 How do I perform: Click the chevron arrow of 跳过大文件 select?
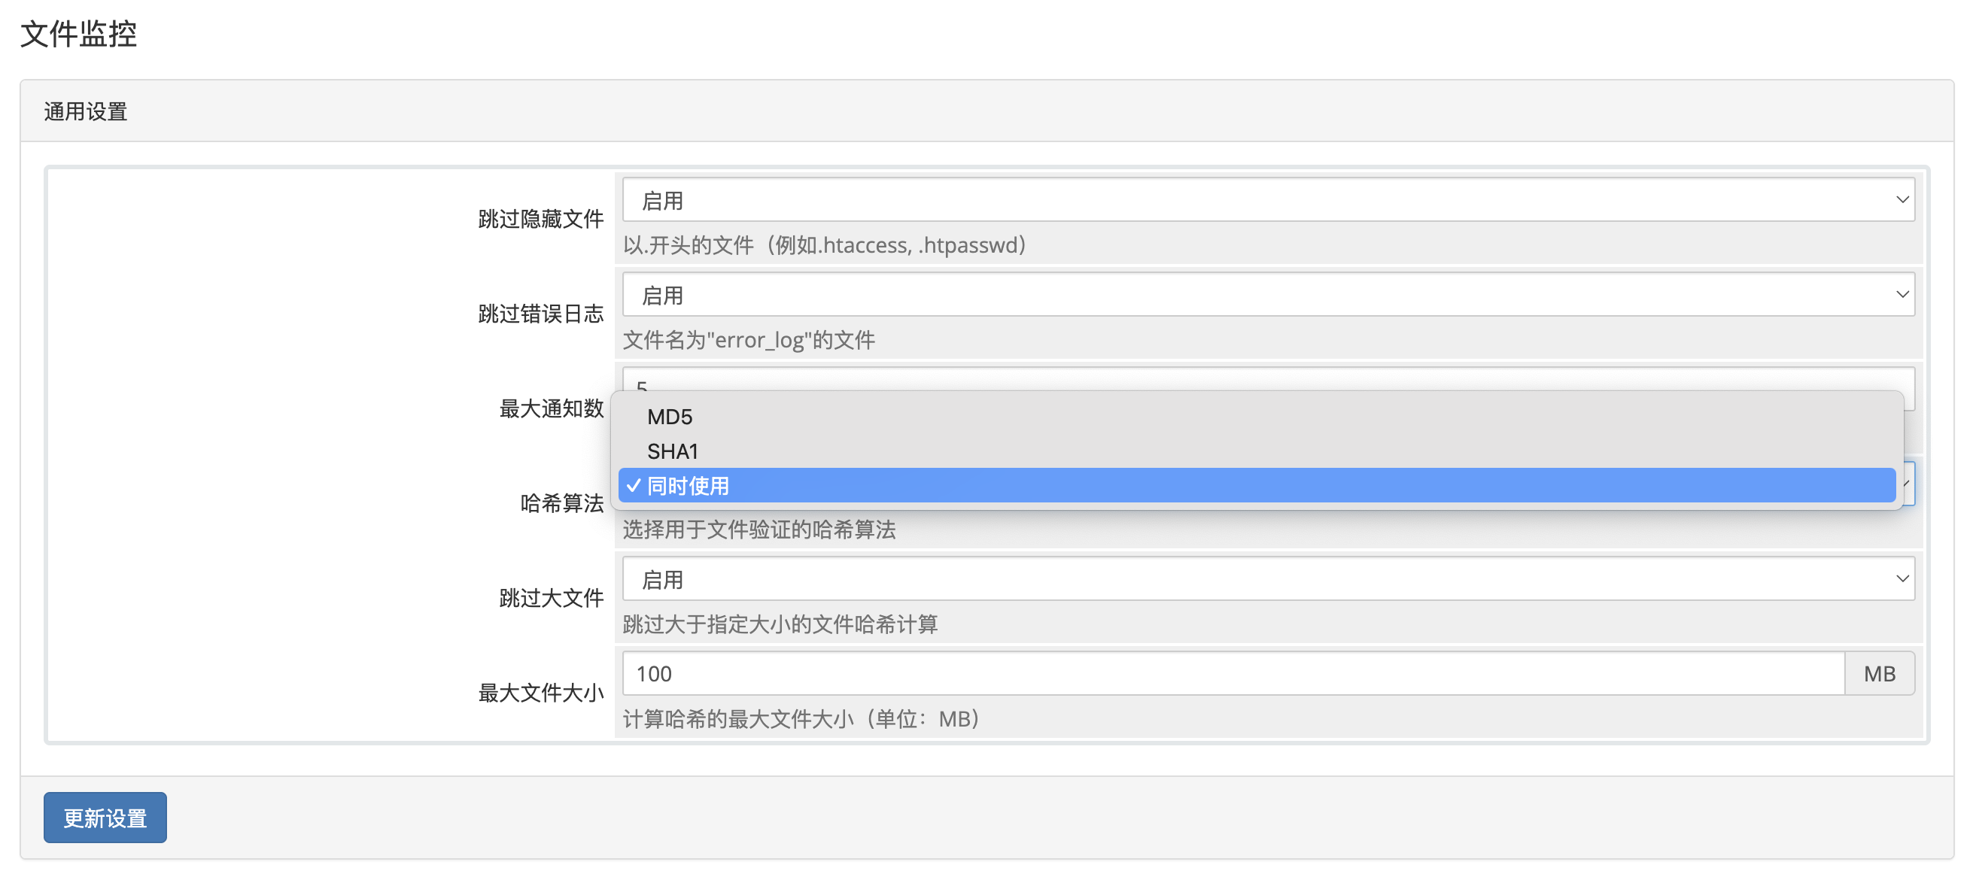tap(1902, 578)
